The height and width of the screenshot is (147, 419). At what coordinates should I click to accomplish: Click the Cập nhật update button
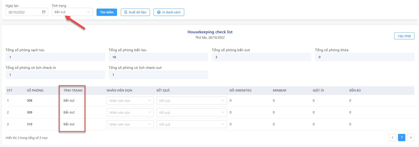click(404, 36)
